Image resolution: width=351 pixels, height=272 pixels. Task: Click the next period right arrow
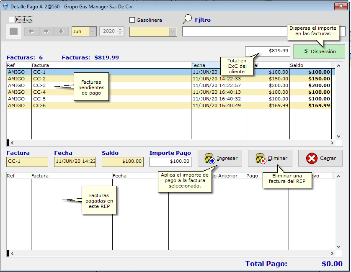click(46, 31)
